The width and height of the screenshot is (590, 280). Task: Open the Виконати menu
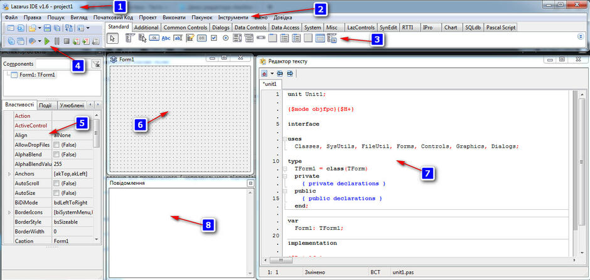174,18
